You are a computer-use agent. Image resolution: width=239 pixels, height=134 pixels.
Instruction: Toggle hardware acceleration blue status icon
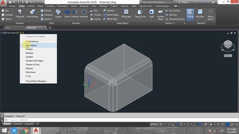(227, 124)
